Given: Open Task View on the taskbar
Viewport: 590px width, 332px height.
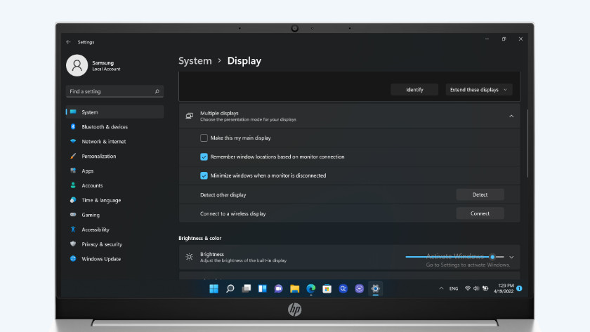Looking at the screenshot, I should (x=246, y=288).
